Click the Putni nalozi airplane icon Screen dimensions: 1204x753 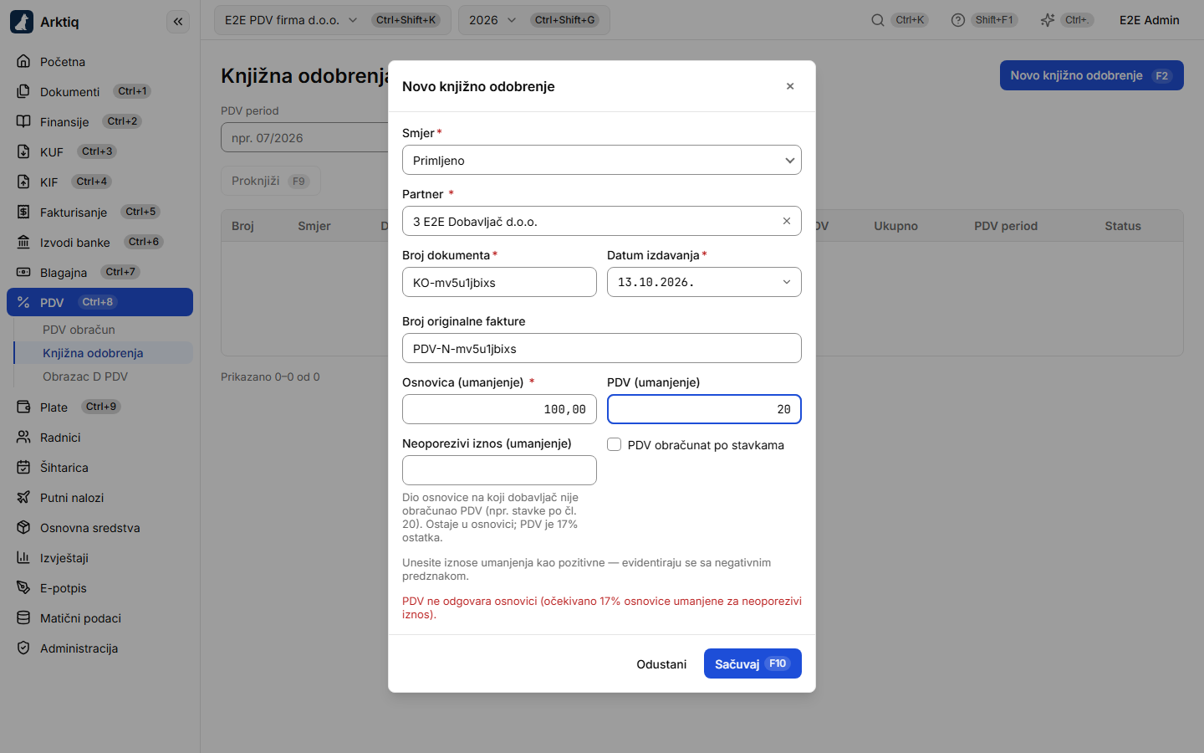pos(23,498)
